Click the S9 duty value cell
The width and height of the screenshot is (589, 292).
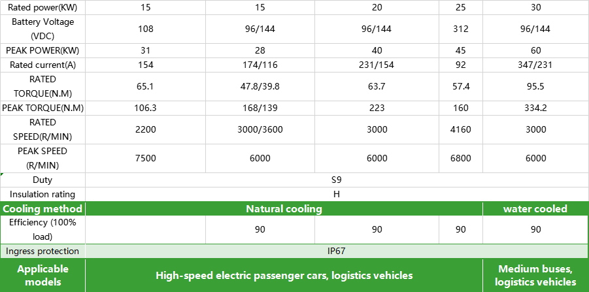[337, 180]
